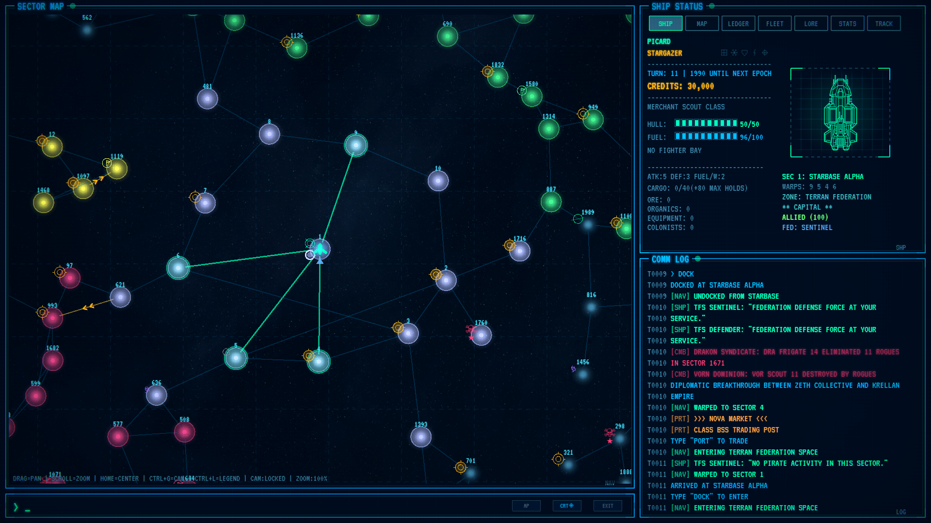931x523 pixels.
Task: Select sector node 6 on the map
Action: pos(178,267)
